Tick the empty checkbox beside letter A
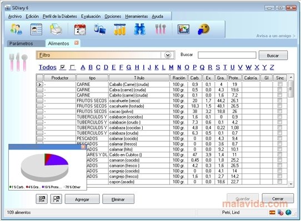 (73, 68)
